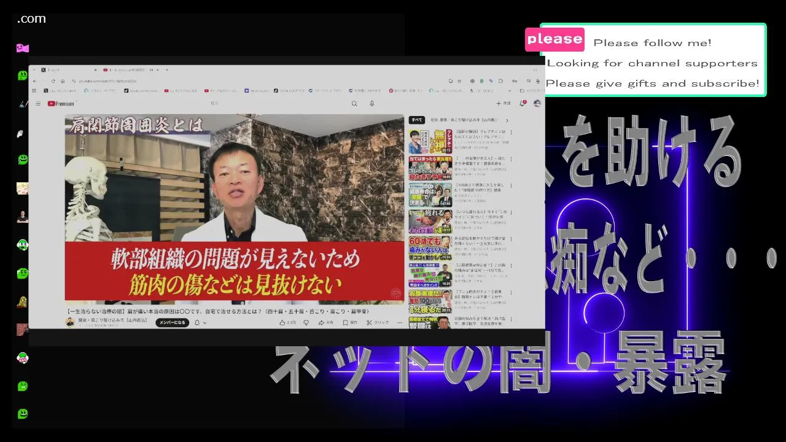
Task: Click 'Please follow me!' overlay text
Action: (652, 43)
